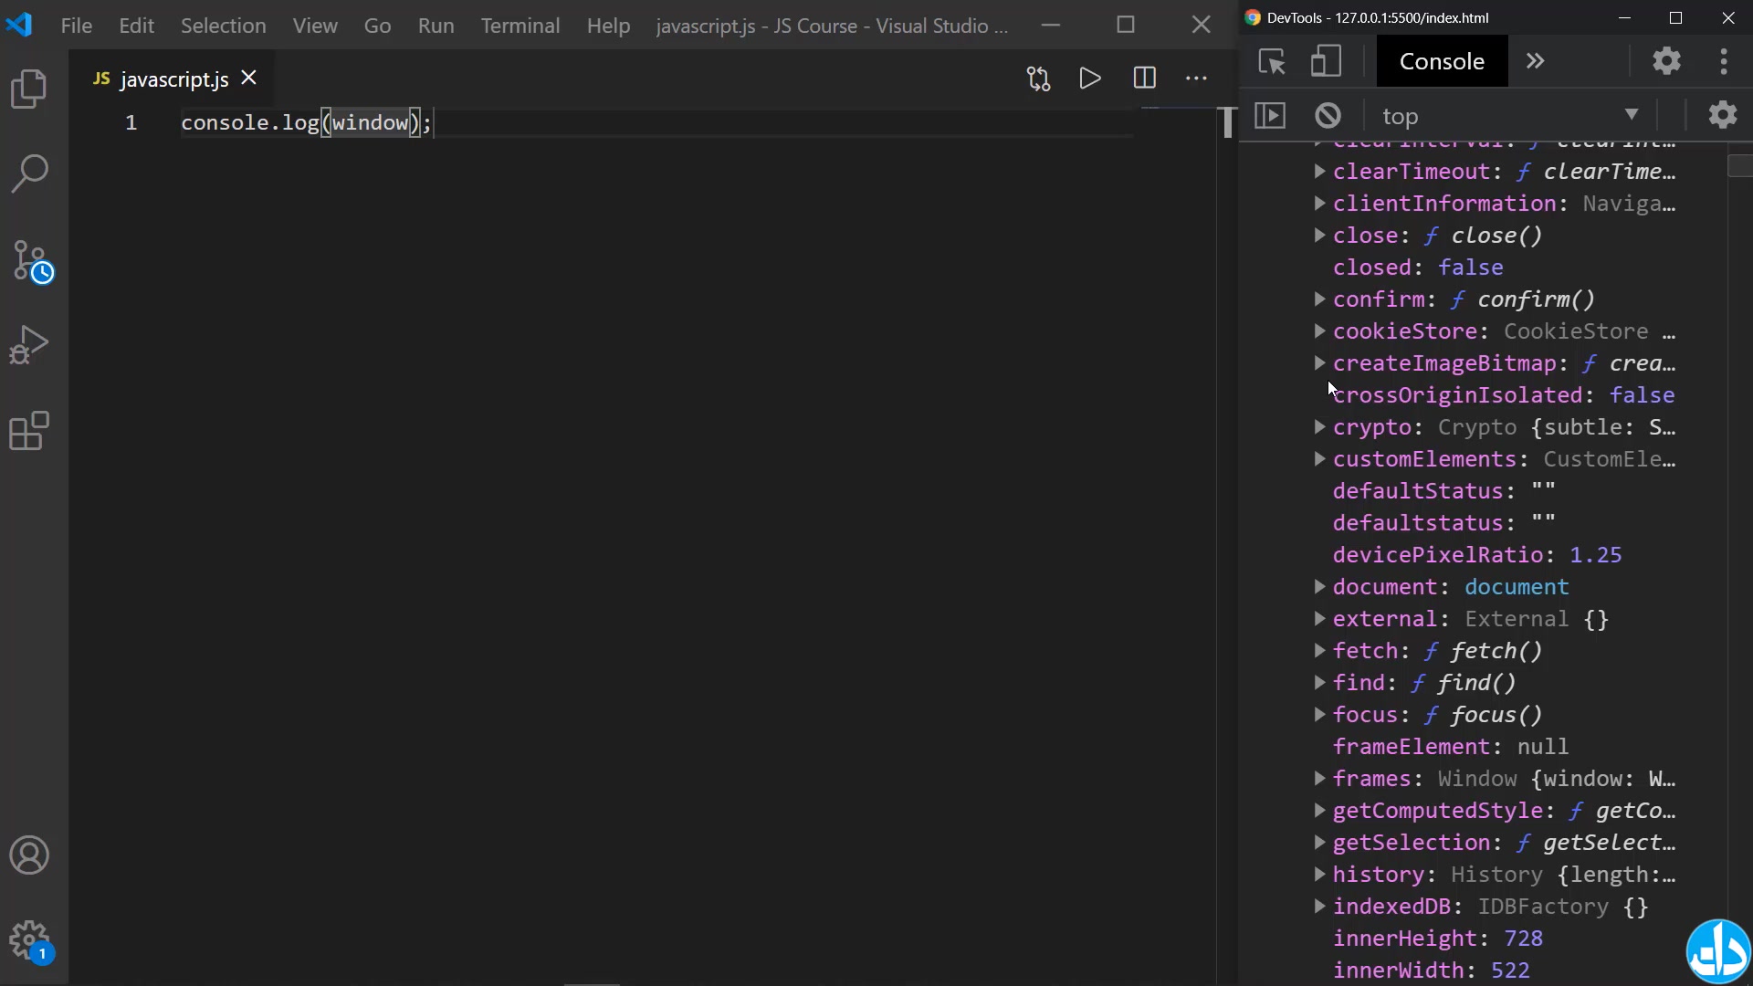Viewport: 1753px width, 986px height.
Task: Expand the clientInformation property
Action: coord(1319,204)
